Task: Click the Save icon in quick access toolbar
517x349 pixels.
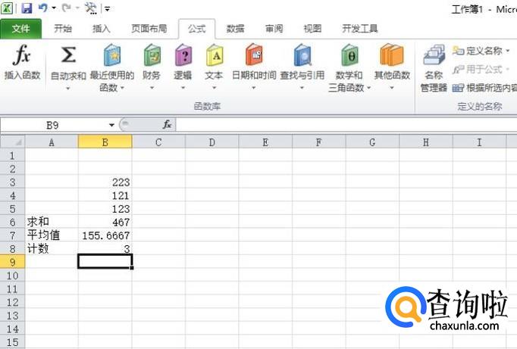Action: (27, 8)
